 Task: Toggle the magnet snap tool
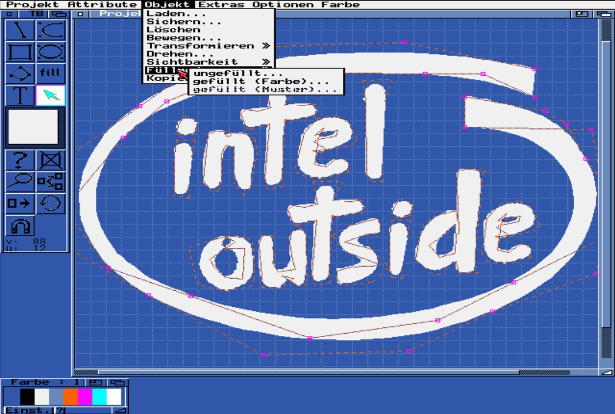[x=20, y=225]
